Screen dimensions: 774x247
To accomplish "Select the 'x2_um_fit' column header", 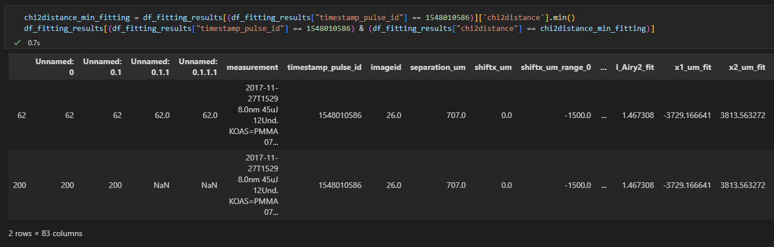I will [x=747, y=67].
